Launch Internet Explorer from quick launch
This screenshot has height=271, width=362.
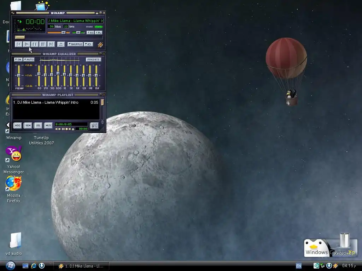click(34, 266)
